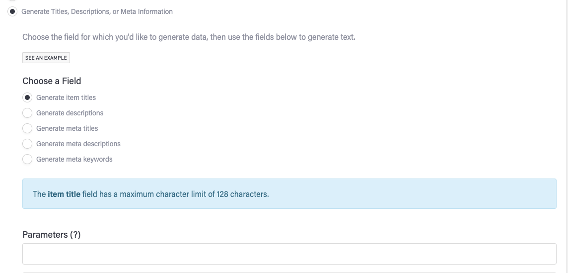The height and width of the screenshot is (273, 568).
Task: Click the partially visible radio button at top
Action: point(13,1)
